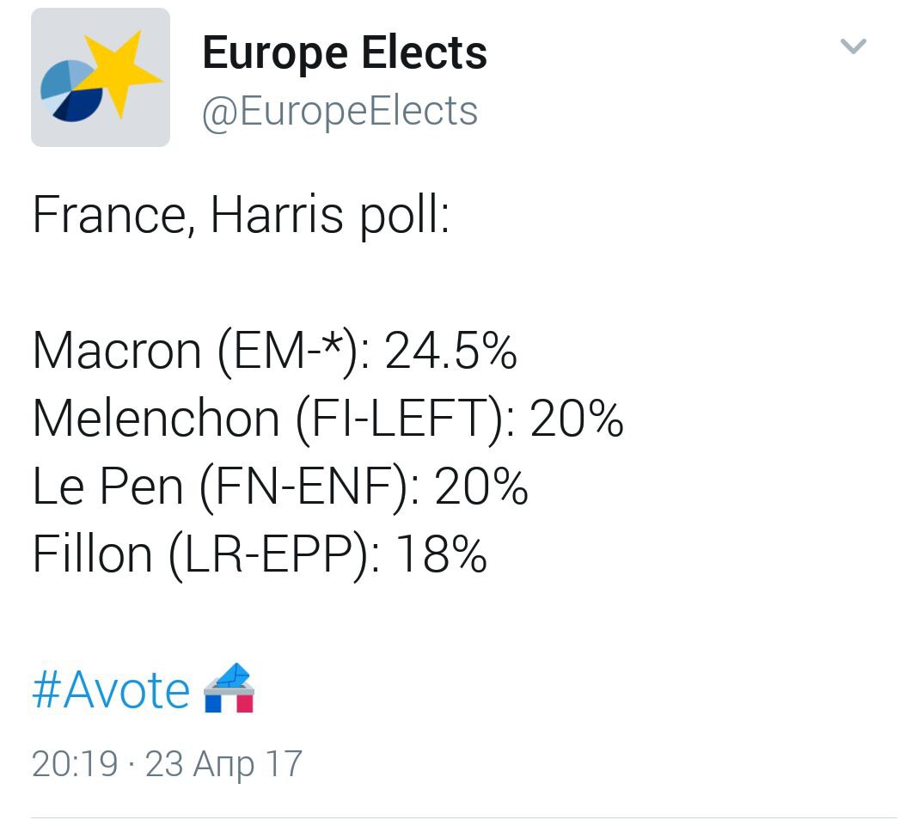Open the #Avote hashtag
The height and width of the screenshot is (826, 924).
pyautogui.click(x=111, y=689)
